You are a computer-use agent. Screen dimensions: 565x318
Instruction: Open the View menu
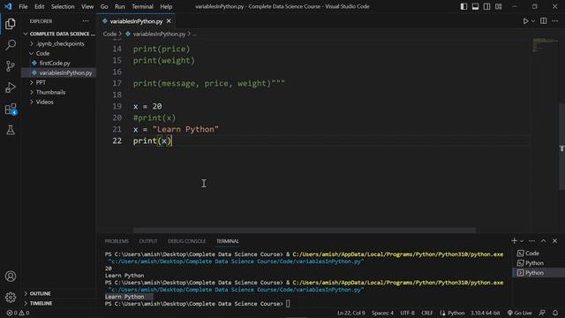pyautogui.click(x=87, y=6)
